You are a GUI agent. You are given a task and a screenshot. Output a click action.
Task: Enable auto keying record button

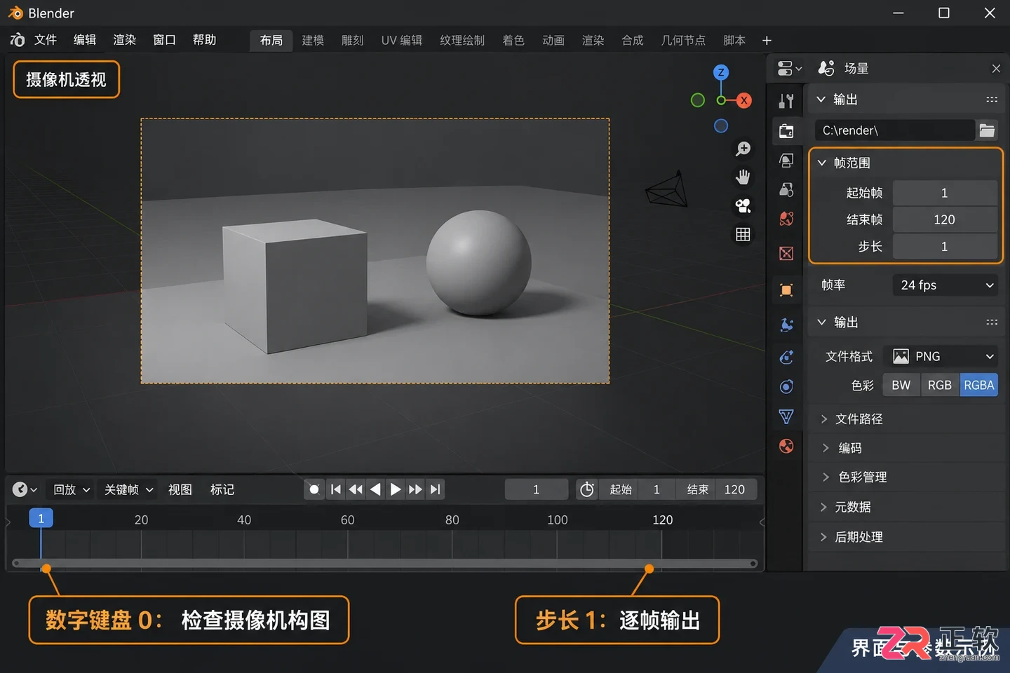pyautogui.click(x=314, y=489)
